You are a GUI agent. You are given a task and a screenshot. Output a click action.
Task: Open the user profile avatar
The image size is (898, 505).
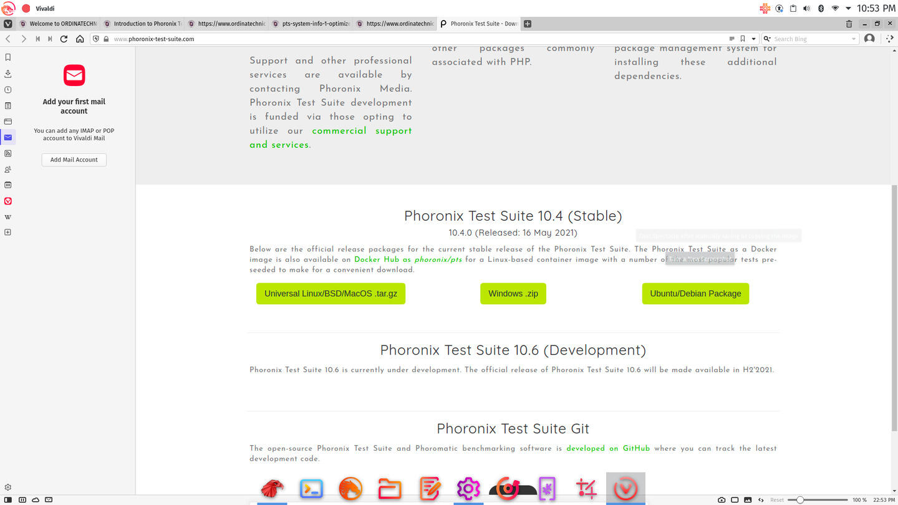pos(869,39)
